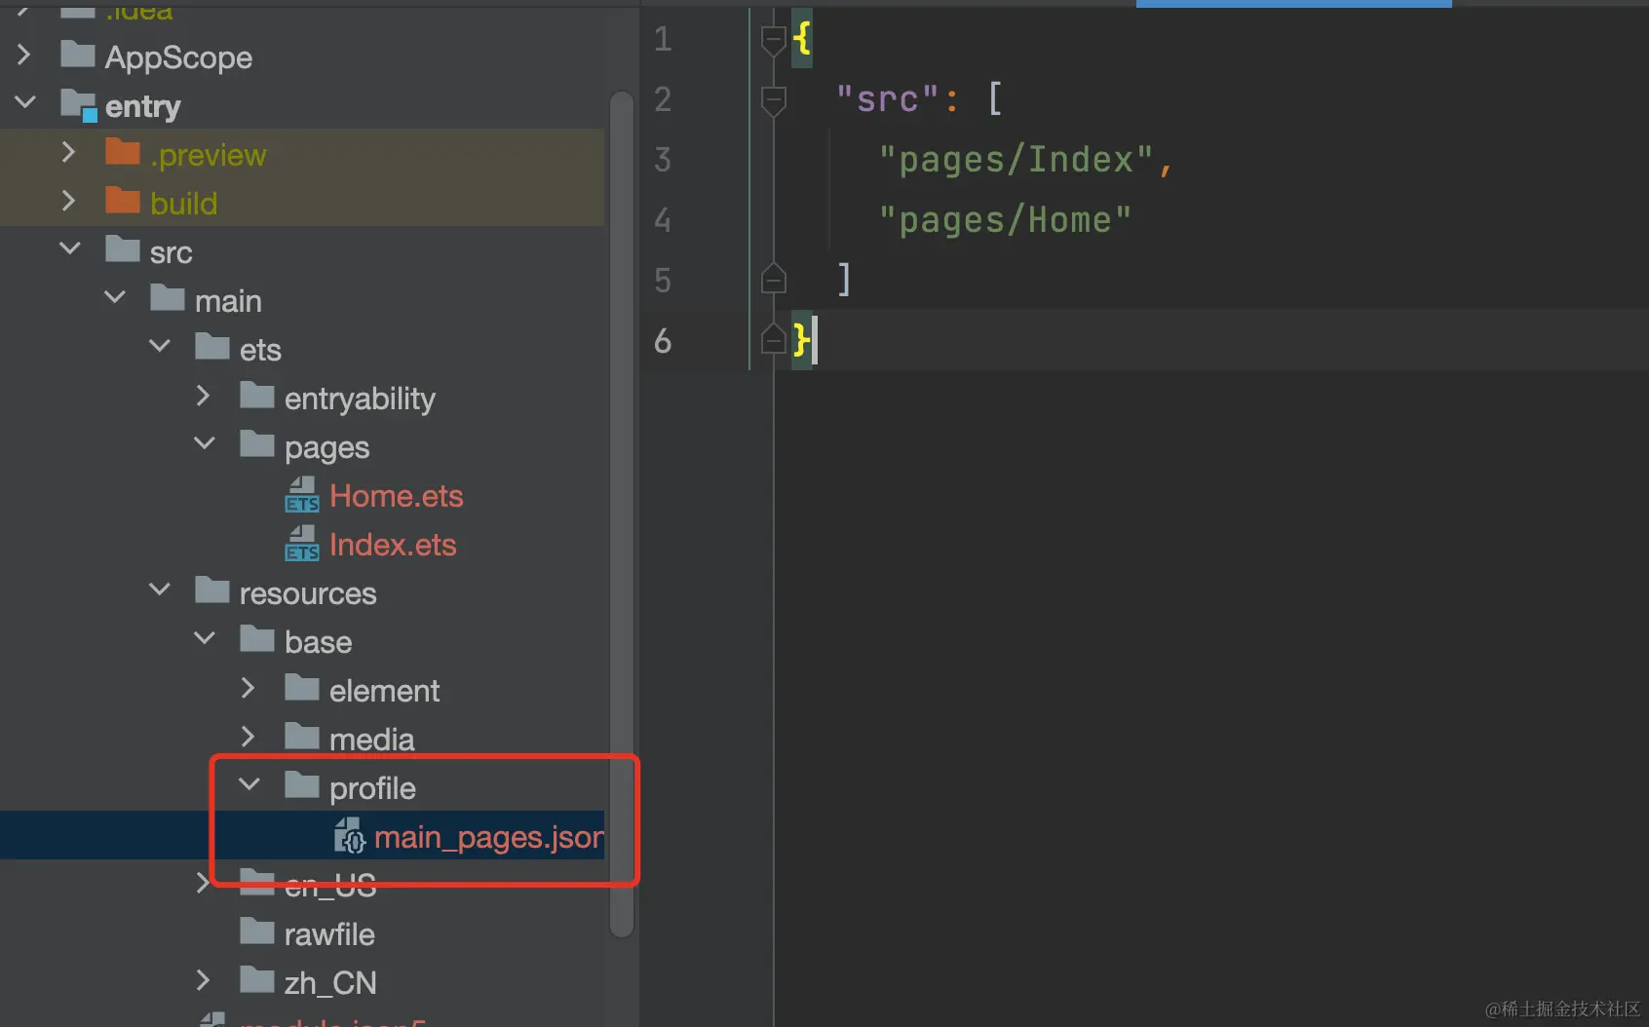This screenshot has height=1027, width=1649.
Task: Select the AppScope tree row label
Action: click(x=178, y=57)
